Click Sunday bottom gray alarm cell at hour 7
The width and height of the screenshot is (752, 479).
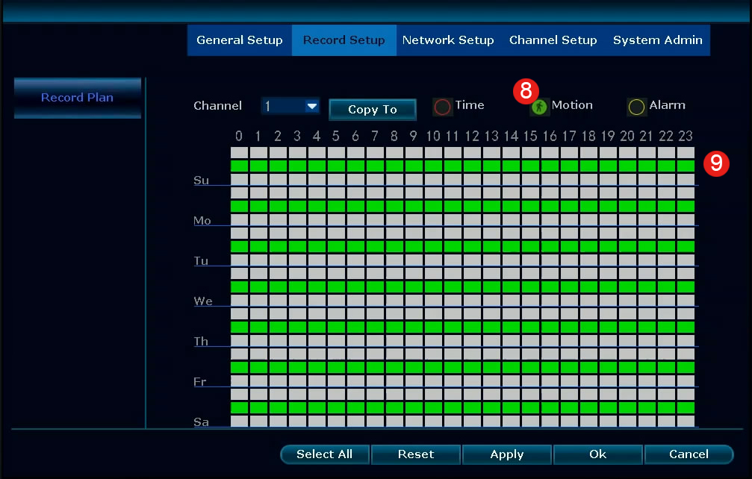pos(375,180)
